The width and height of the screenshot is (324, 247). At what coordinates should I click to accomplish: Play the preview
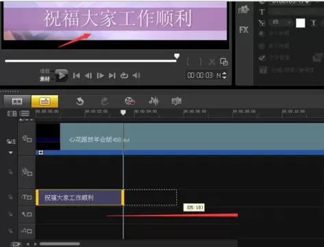tap(62, 75)
